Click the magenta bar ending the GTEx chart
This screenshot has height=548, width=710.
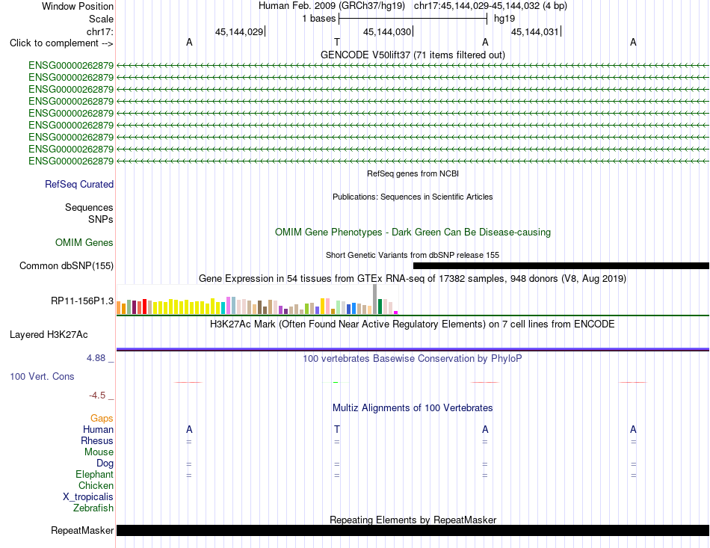[396, 313]
